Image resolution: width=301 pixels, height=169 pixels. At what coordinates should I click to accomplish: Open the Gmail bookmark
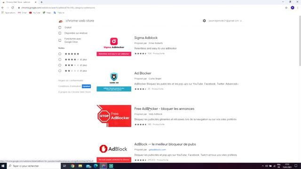click(x=22, y=13)
